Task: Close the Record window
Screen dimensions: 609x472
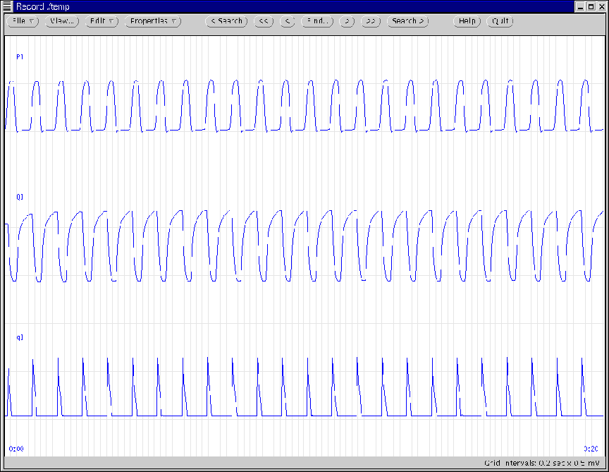Action: pos(602,6)
